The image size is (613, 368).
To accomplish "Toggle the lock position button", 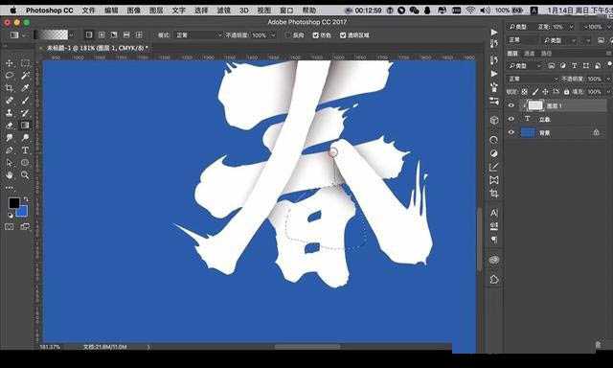I will (x=545, y=92).
